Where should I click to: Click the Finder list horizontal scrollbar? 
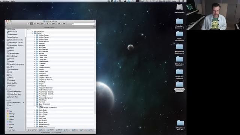[41, 128]
